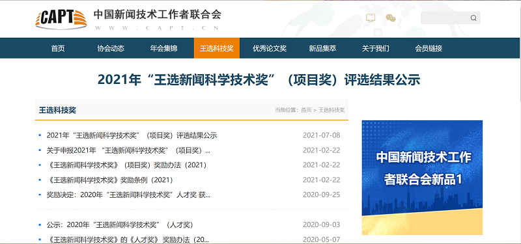This screenshot has height=244, width=521.
Task: Click the CAPT logo
Action: 61,20
